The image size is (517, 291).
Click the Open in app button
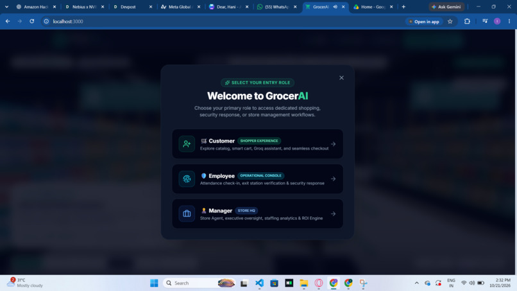(424, 21)
